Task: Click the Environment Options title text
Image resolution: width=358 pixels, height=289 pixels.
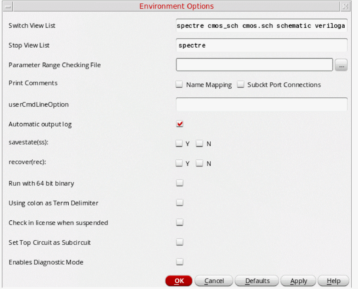Action: [176, 6]
